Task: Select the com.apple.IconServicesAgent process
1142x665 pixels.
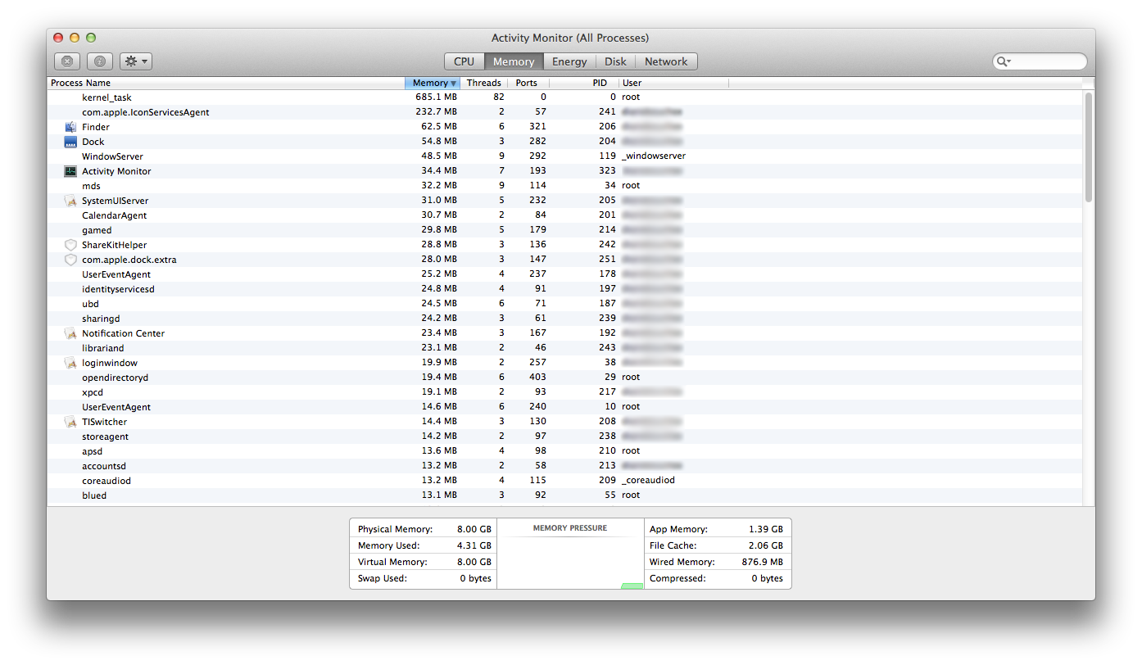Action: (x=565, y=112)
